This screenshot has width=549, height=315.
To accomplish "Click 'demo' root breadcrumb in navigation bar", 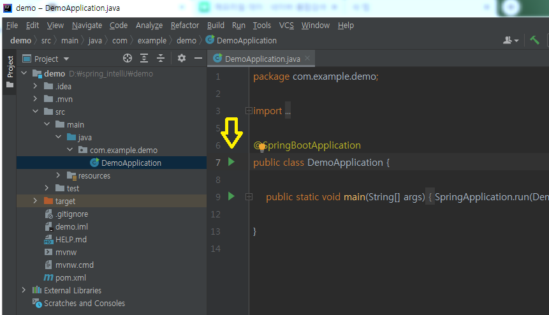I will (x=20, y=41).
